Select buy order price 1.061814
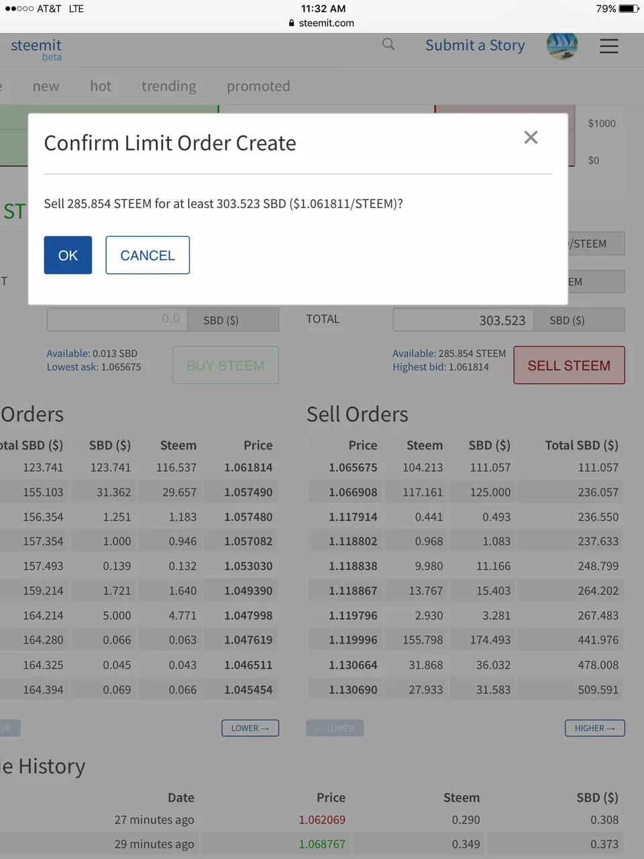The height and width of the screenshot is (859, 644). pos(248,467)
